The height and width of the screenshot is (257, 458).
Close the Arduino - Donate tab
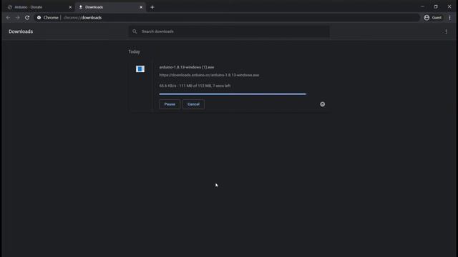[x=70, y=7]
